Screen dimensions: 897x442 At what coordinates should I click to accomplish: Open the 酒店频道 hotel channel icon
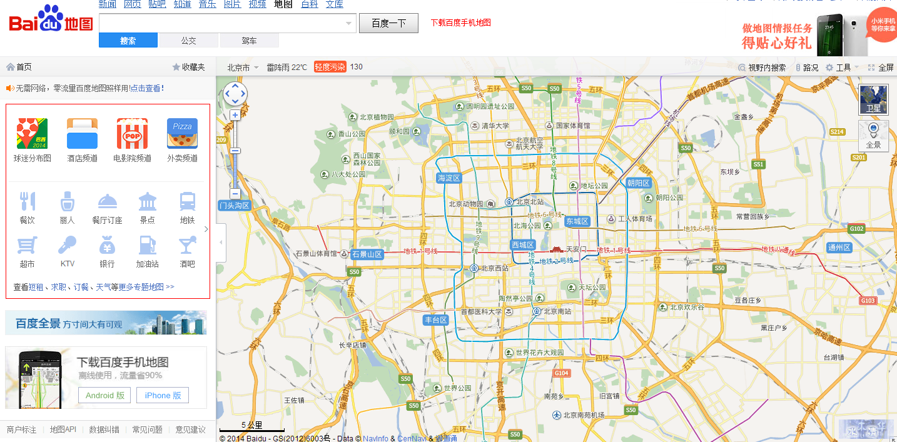(x=82, y=134)
